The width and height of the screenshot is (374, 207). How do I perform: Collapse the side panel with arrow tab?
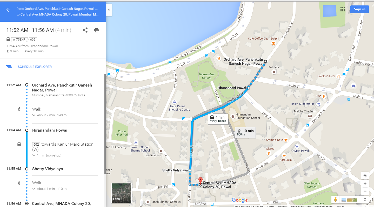[x=109, y=10]
